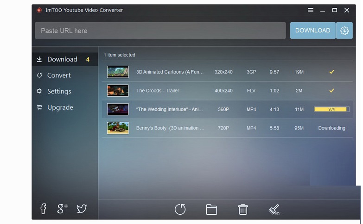Click the Downloading status text
The width and height of the screenshot is (363, 224).
tap(331, 128)
